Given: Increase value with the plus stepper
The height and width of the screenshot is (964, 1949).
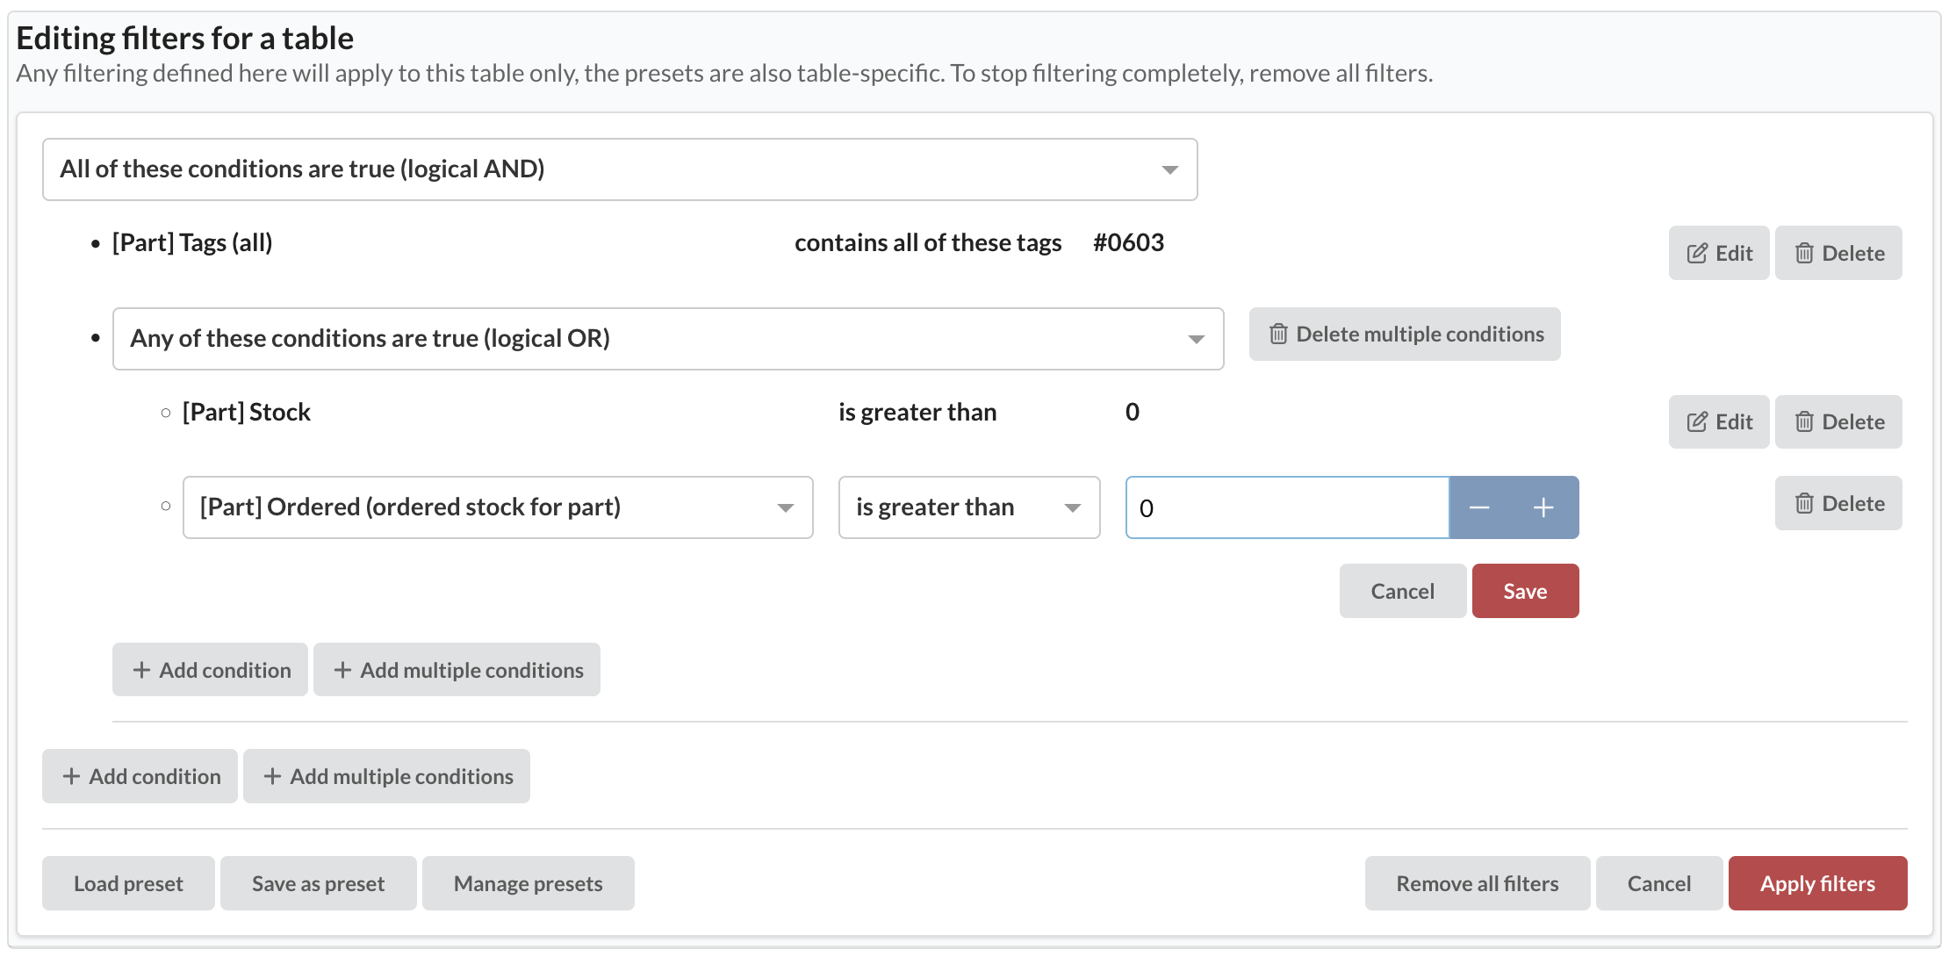Looking at the screenshot, I should point(1544,507).
